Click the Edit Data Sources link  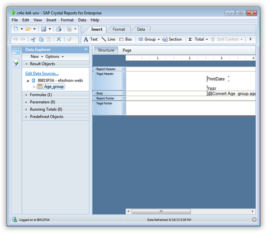point(42,73)
